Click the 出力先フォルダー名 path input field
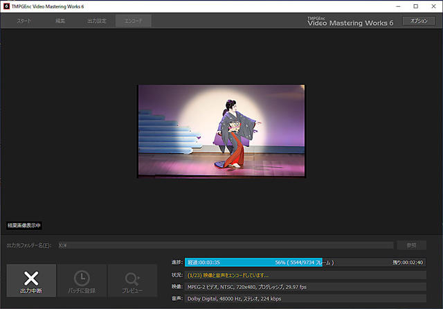 click(x=225, y=245)
